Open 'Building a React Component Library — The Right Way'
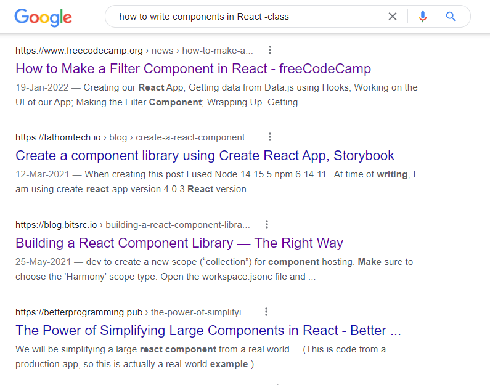490x385 pixels. (x=179, y=243)
